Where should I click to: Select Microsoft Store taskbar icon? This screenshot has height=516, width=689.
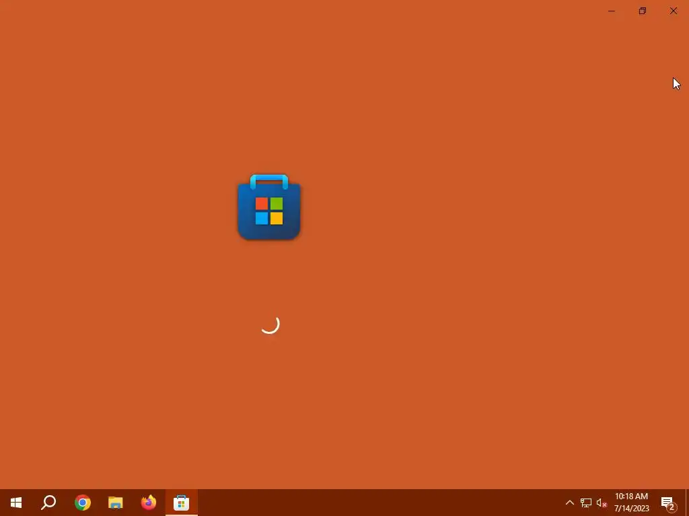coord(181,503)
